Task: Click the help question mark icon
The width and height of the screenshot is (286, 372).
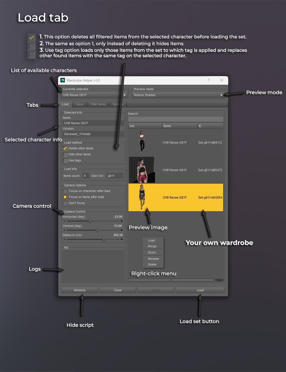Action: (x=209, y=80)
